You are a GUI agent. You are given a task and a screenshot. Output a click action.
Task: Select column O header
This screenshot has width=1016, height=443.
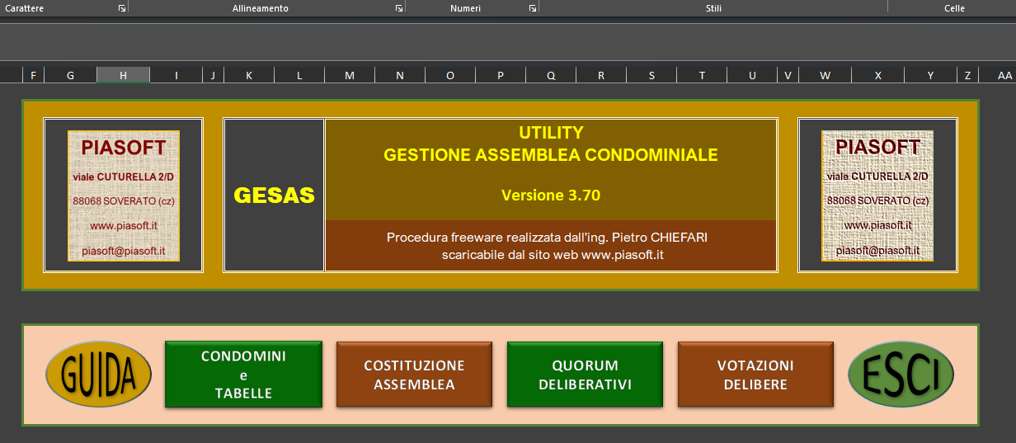(x=450, y=75)
